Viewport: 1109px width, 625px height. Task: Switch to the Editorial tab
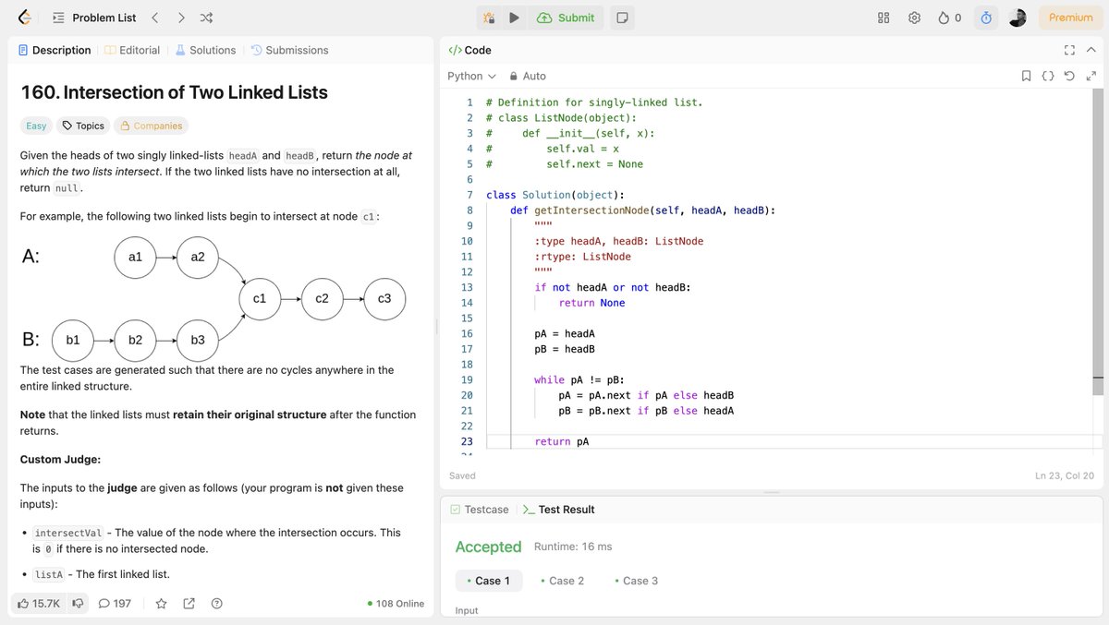coord(132,50)
